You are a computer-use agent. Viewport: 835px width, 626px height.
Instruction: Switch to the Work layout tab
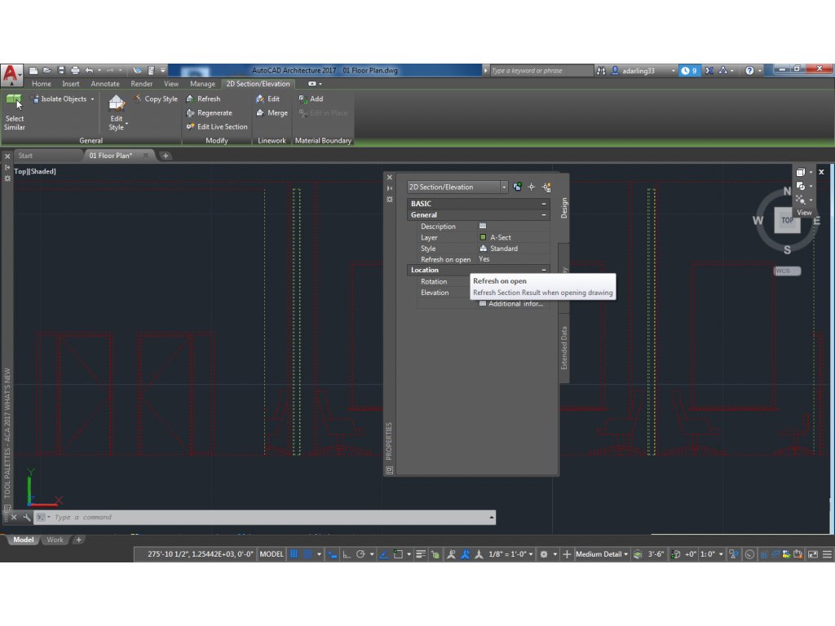point(55,540)
